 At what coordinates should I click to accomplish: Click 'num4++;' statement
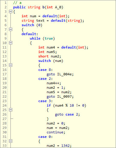(x=54, y=83)
